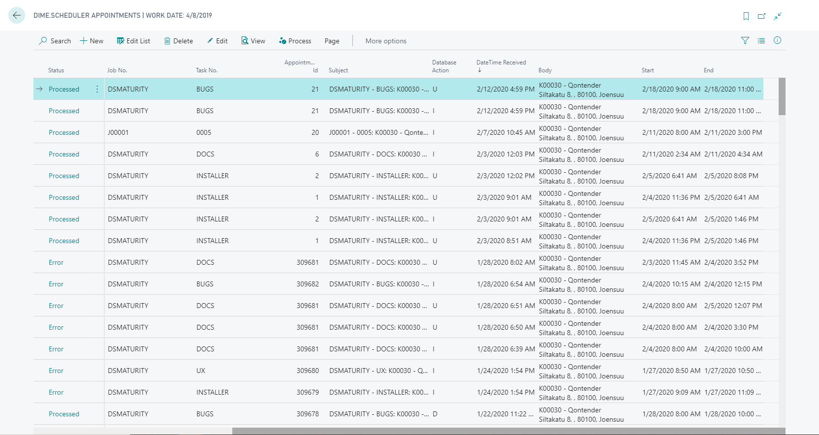The height and width of the screenshot is (435, 819).
Task: Select Task No. cell 0005
Action: click(x=204, y=132)
